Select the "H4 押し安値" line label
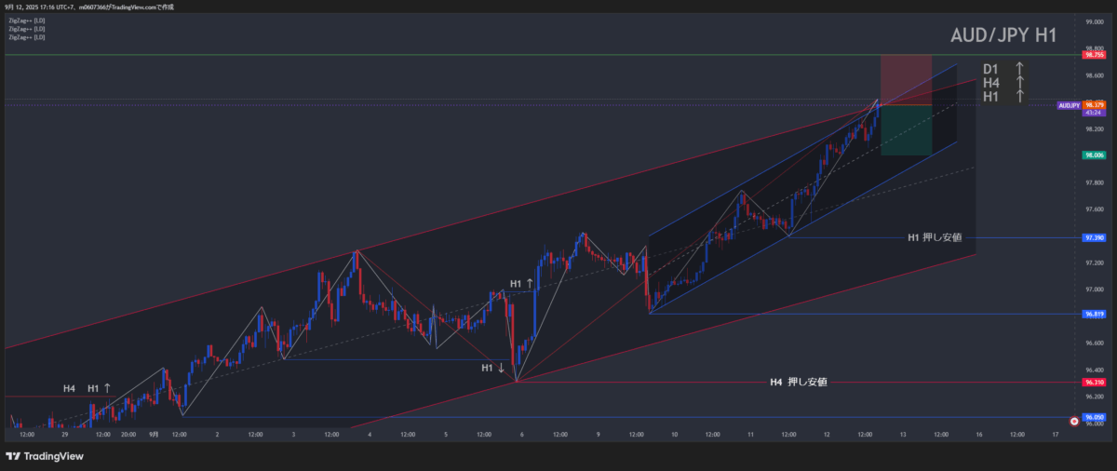 coord(798,382)
